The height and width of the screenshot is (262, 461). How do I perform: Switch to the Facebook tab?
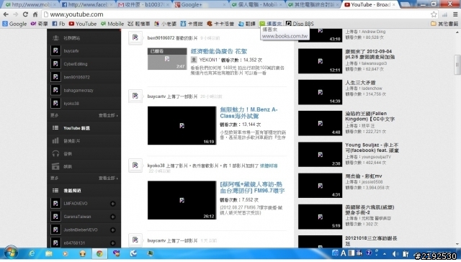(88, 5)
